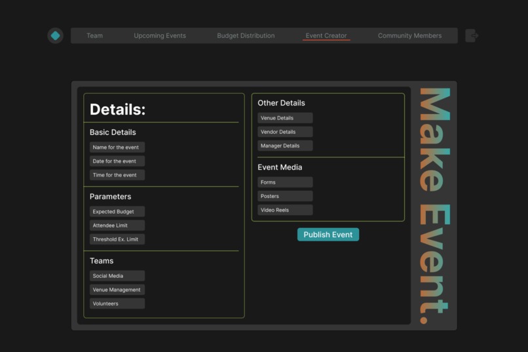Open Budget Distribution tab

tap(246, 35)
